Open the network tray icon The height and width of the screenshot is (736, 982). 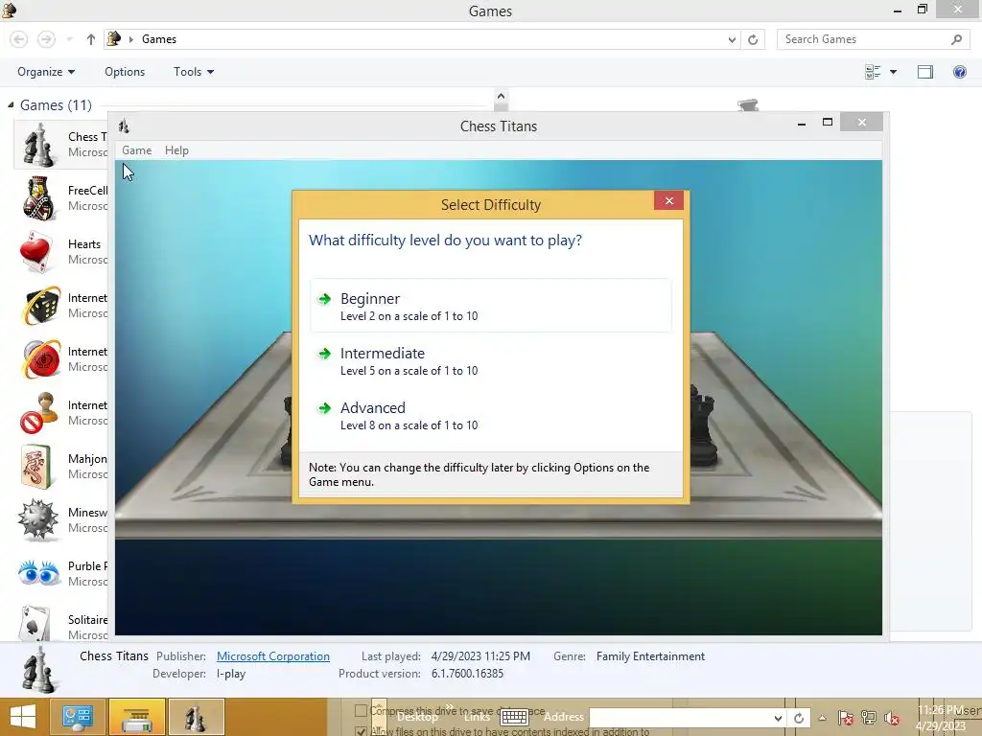click(869, 718)
